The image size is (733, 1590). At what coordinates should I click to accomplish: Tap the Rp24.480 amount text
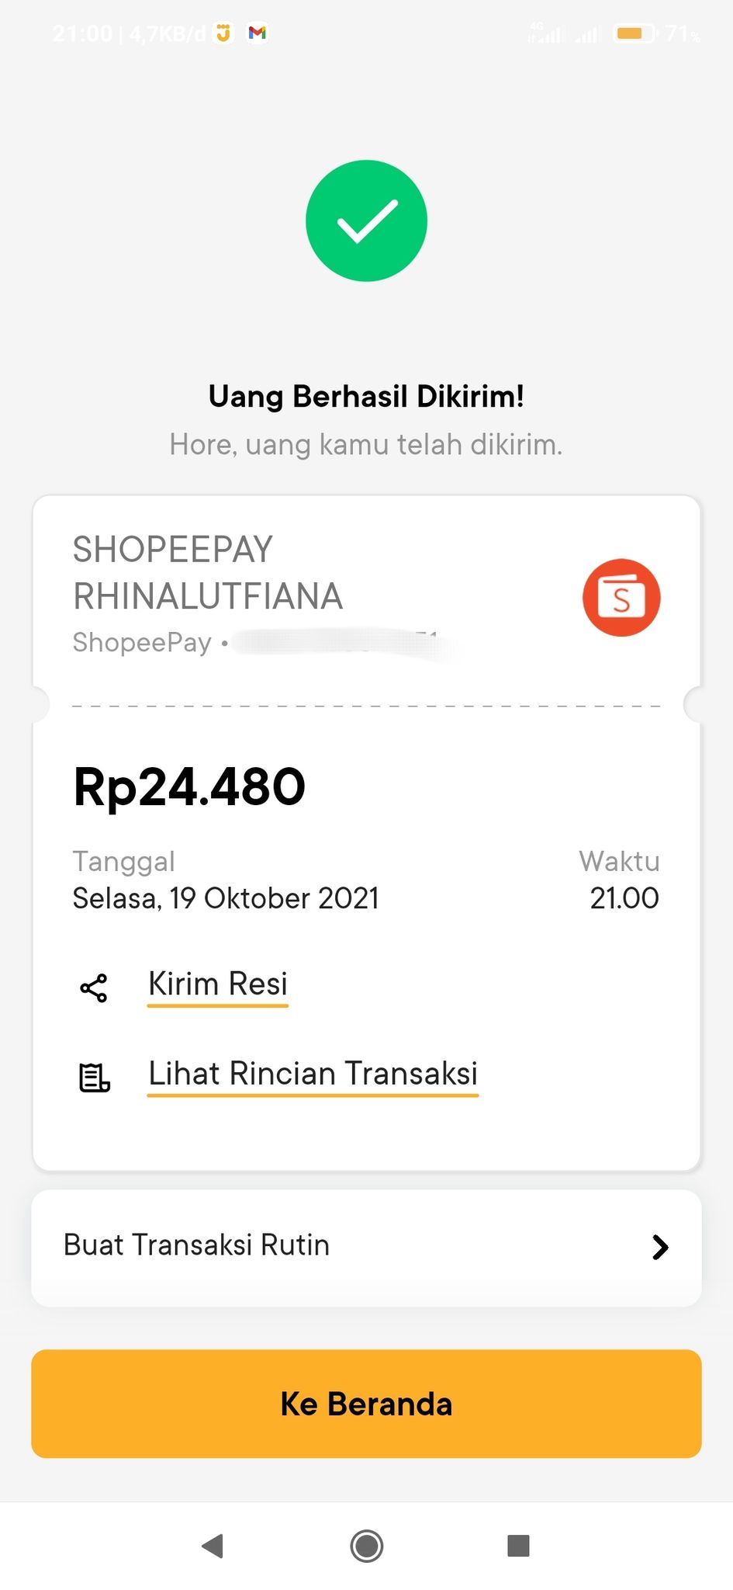pos(189,786)
